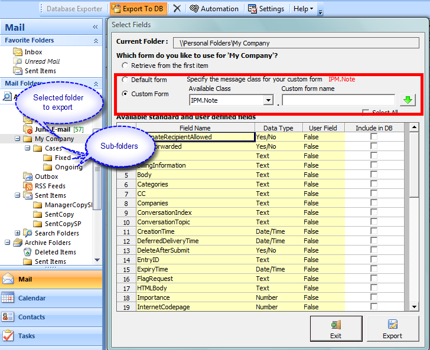Check Include in DB for Body field

(373, 175)
